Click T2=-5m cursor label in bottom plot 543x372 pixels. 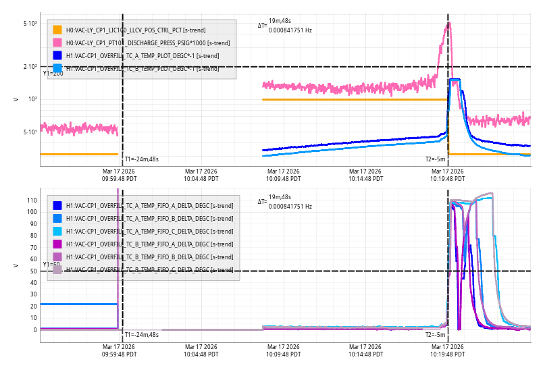pyautogui.click(x=435, y=334)
